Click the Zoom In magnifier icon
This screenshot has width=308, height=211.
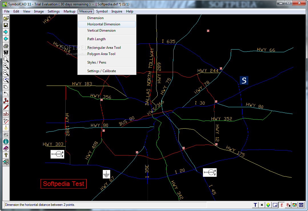[6, 66]
